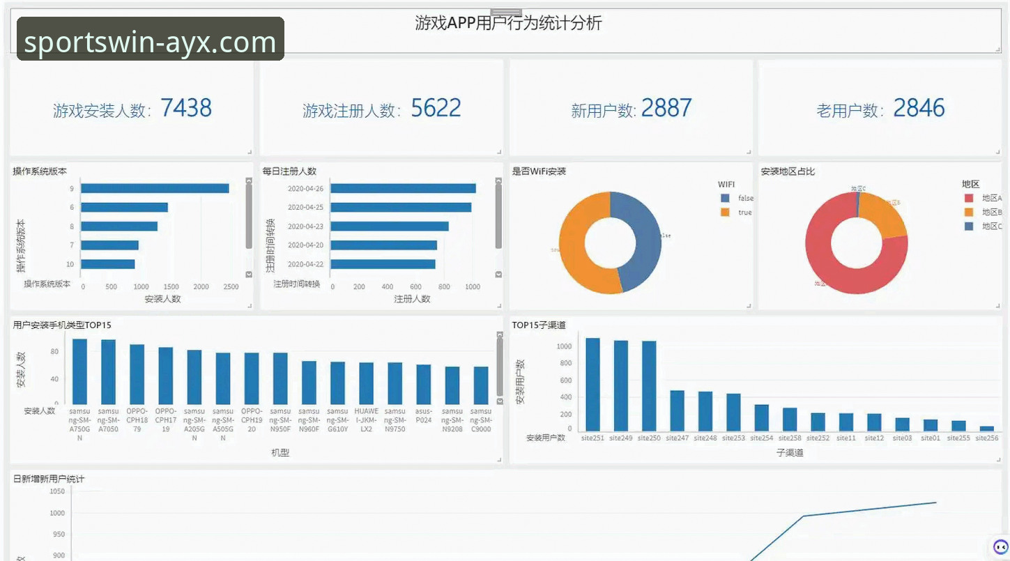The image size is (1010, 561).
Task: Click the HUAWEI-JKM-LX2 bar in phone chart
Action: click(x=366, y=383)
